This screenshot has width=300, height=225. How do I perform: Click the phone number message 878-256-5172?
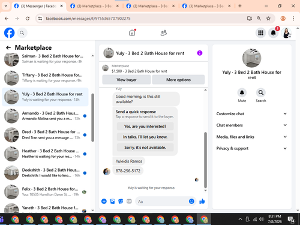tap(128, 171)
